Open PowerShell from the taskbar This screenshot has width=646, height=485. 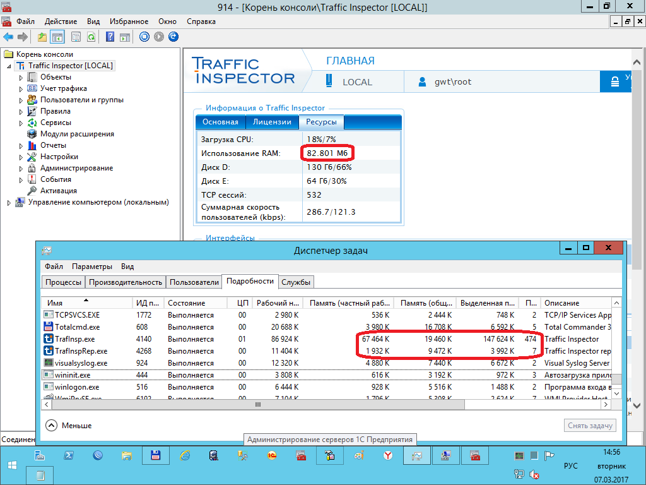click(68, 456)
